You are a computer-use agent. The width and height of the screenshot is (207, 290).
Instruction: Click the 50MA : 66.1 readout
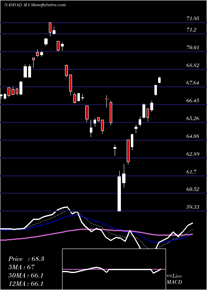(x=26, y=275)
